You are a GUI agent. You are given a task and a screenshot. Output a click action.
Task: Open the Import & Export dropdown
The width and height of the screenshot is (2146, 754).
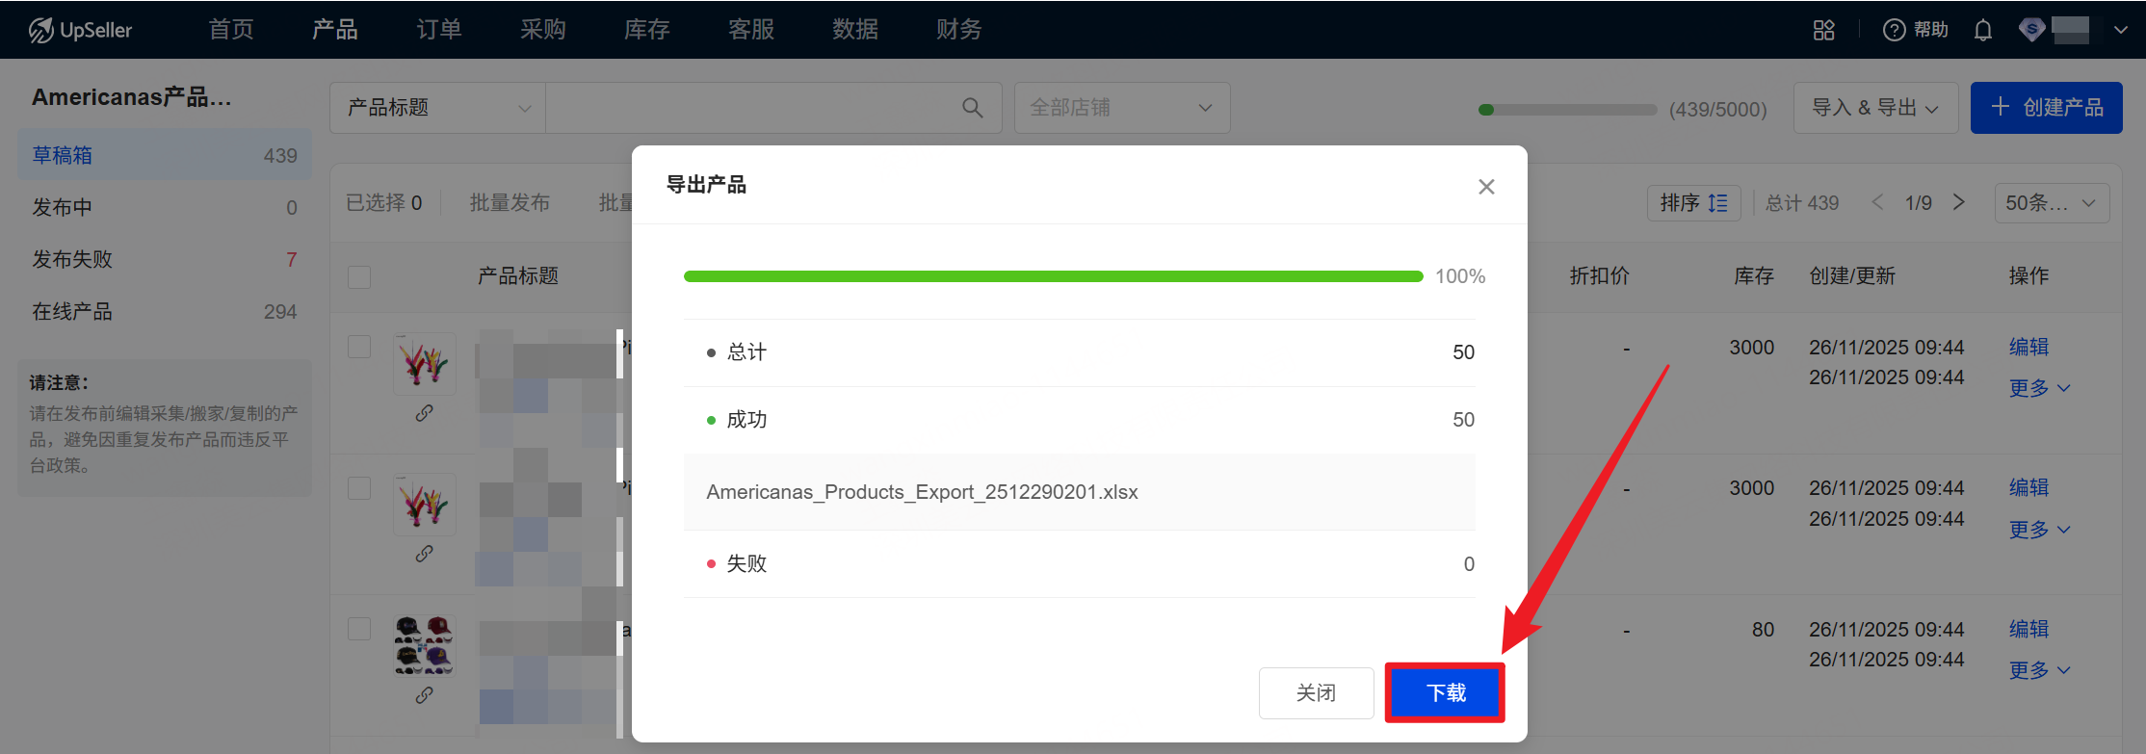click(x=1874, y=108)
